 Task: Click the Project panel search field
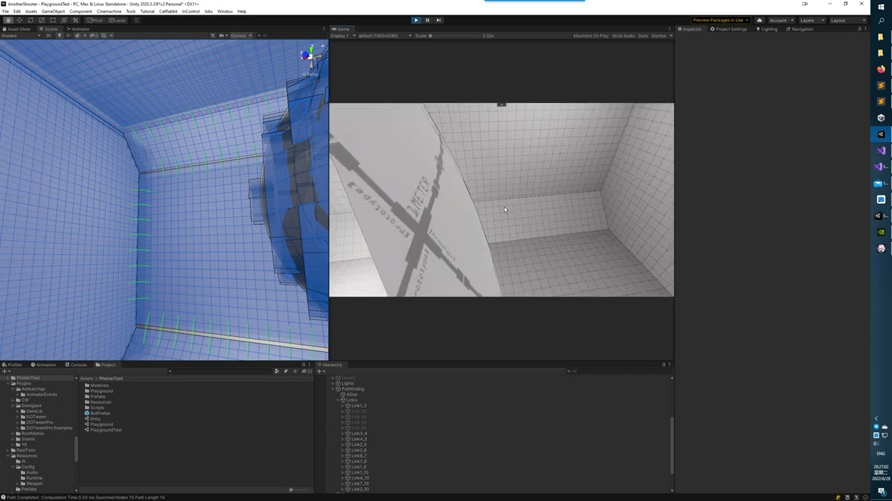[x=220, y=371]
